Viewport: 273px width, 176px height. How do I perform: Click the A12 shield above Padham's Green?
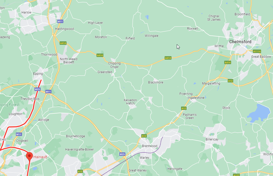(x=184, y=108)
